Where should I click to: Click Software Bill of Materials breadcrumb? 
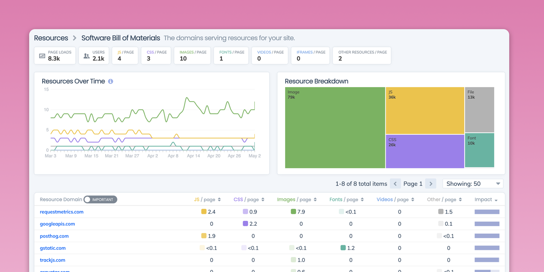click(121, 38)
